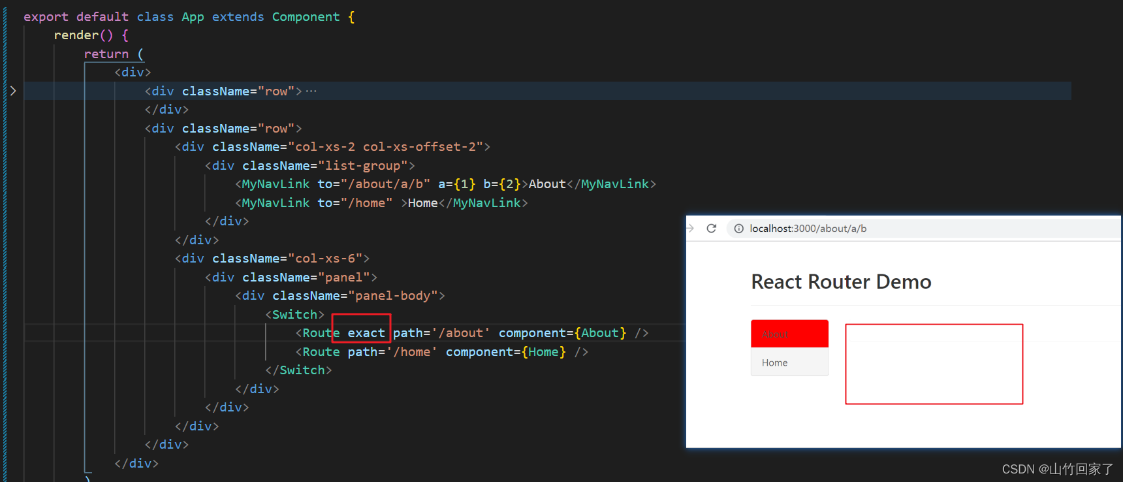Viewport: 1123px width, 482px height.
Task: Click the return ( statement
Action: (114, 54)
